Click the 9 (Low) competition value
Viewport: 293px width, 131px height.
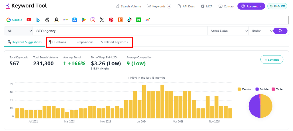136,63
